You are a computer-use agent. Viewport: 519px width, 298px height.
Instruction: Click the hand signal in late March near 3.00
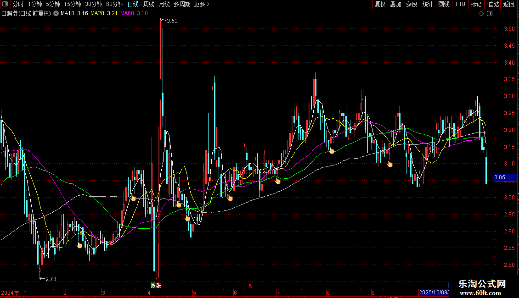click(x=133, y=198)
